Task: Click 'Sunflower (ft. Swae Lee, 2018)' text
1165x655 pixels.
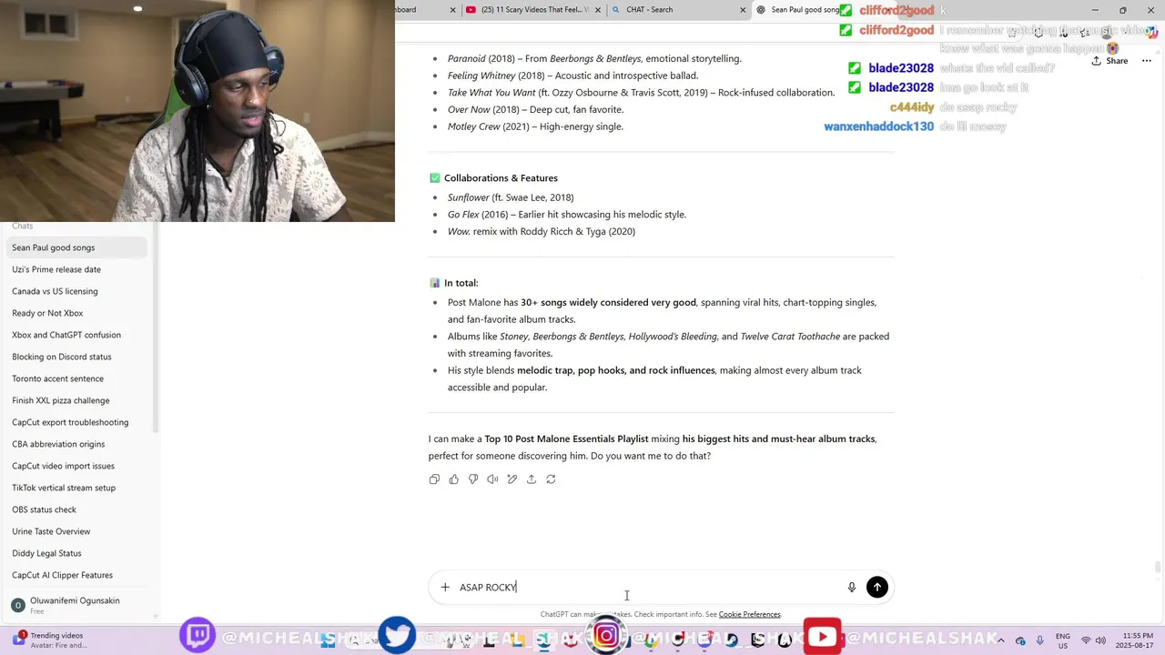Action: click(511, 197)
